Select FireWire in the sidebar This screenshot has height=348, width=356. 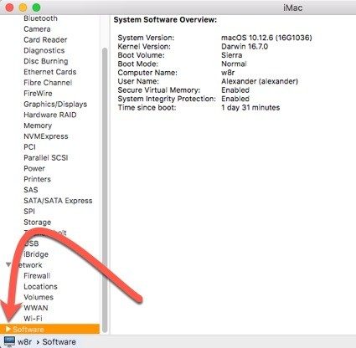click(38, 94)
